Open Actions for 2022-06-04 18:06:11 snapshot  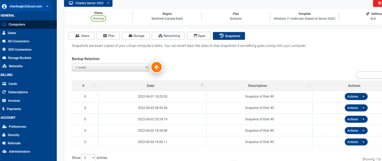tap(356, 142)
